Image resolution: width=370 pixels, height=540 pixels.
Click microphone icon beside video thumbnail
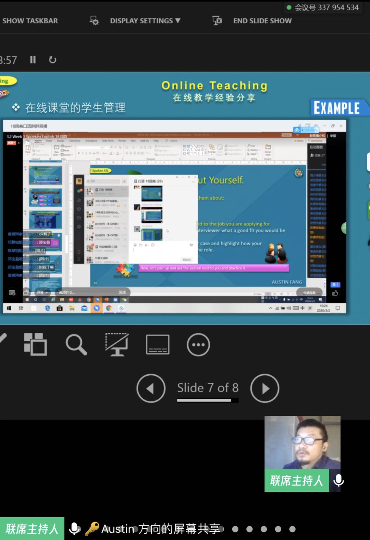(338, 481)
